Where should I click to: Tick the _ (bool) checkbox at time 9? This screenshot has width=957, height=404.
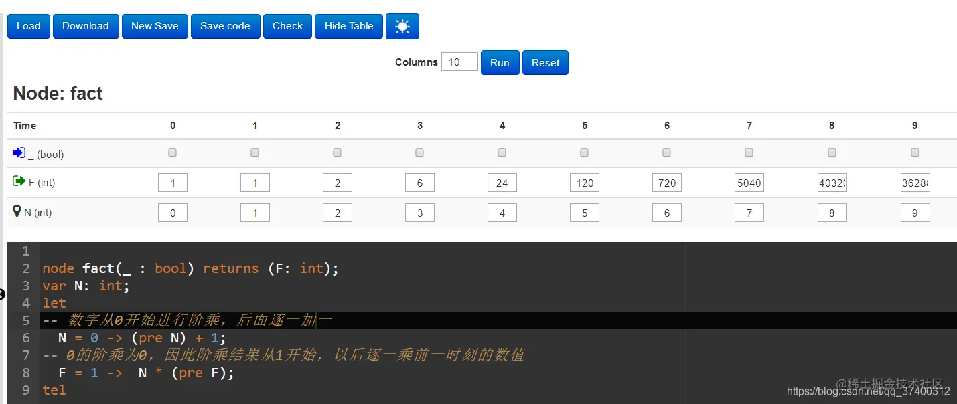[x=915, y=152]
